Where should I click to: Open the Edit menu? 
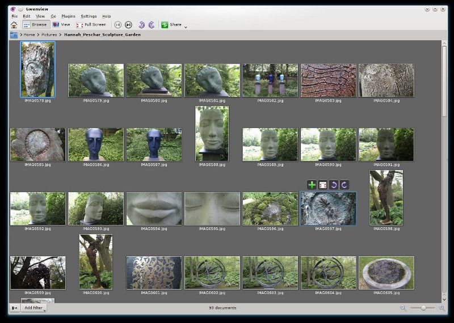(26, 16)
